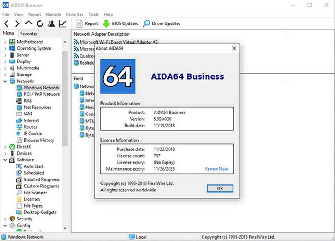Open the Remote menu
The height and width of the screenshot is (241, 335).
point(53,14)
